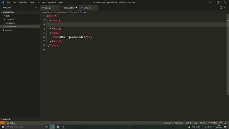
Task: Place cursor on empty line 3
Action: [x=136, y=24]
